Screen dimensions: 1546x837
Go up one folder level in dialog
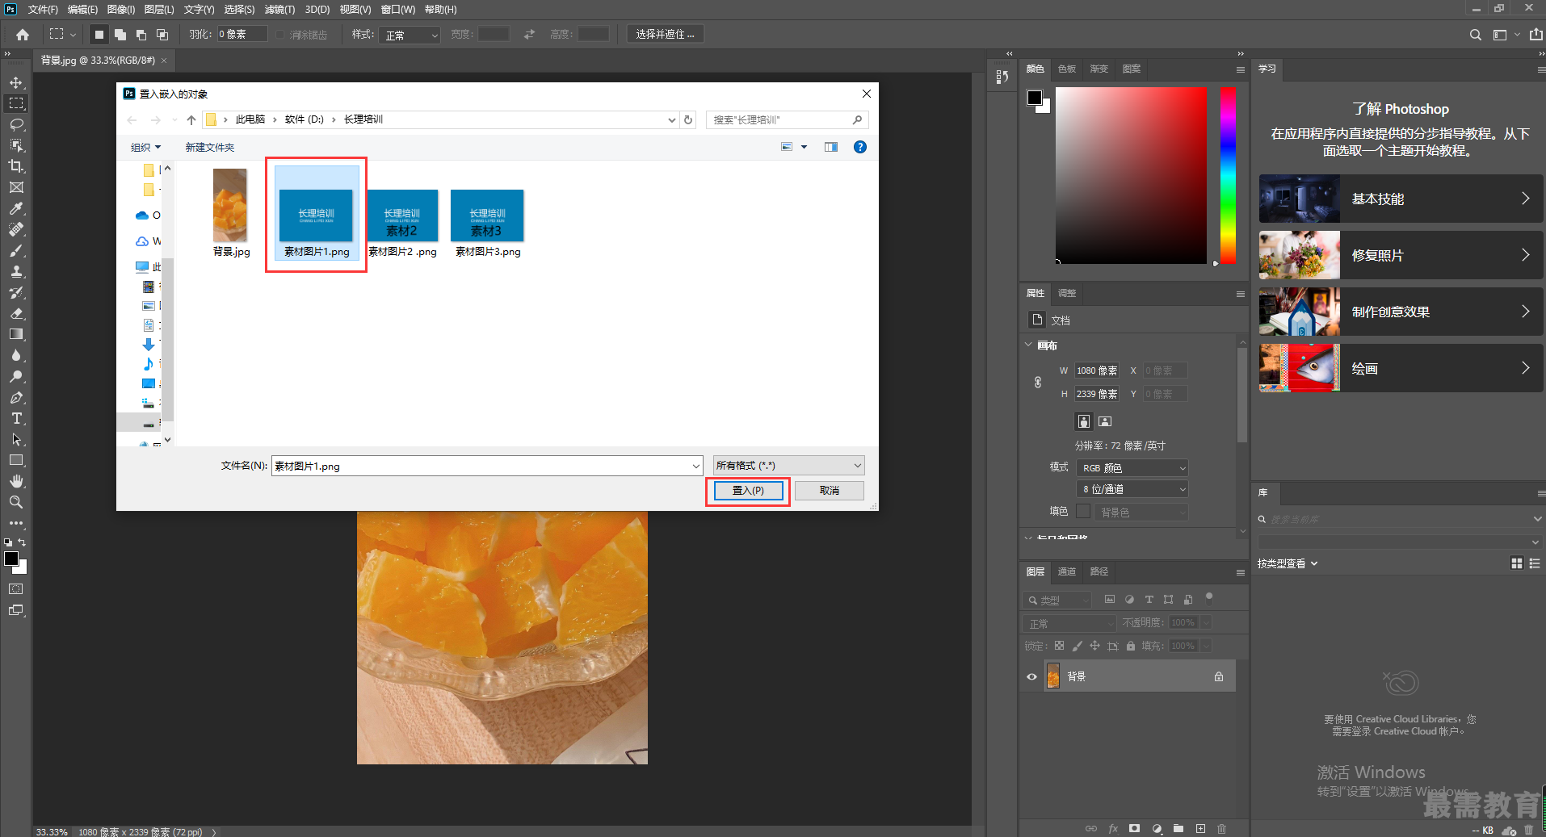pos(191,119)
